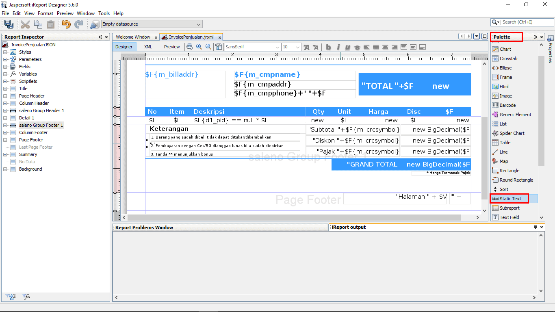555x312 pixels.
Task: Toggle underline text formatting
Action: click(x=347, y=47)
